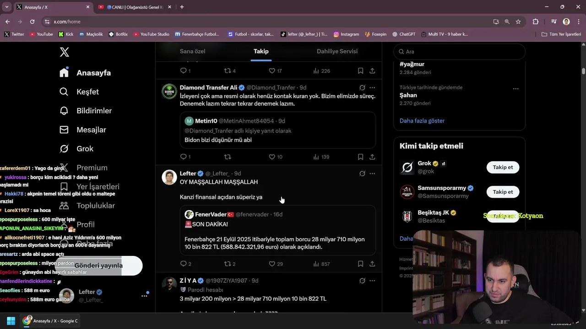Click Gönderi yayınla button
This screenshot has width=586, height=329.
98,265
